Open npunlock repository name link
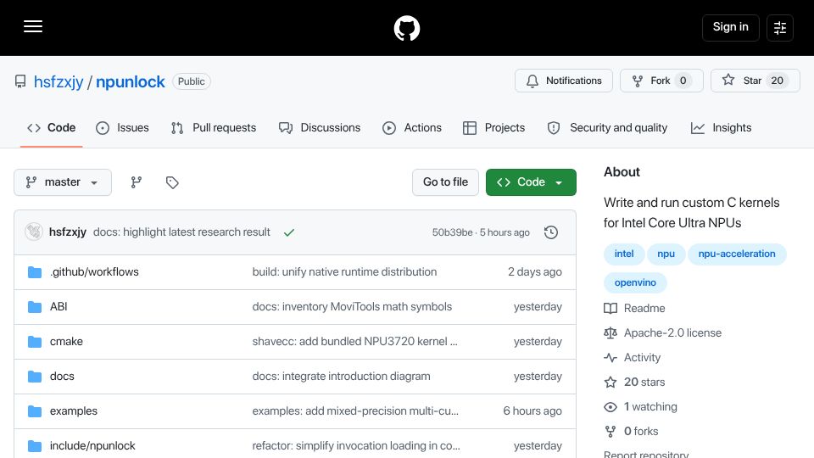 coord(131,81)
